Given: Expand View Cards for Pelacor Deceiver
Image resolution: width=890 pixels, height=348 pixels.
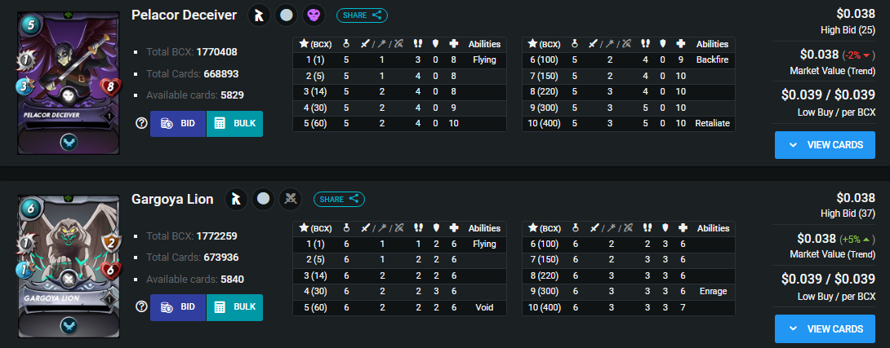Looking at the screenshot, I should click(825, 144).
